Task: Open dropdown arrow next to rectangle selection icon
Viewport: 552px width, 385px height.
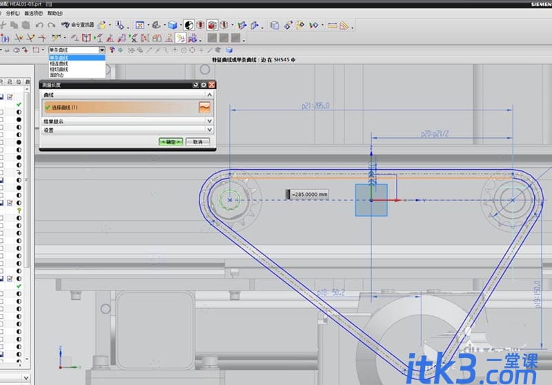Action: (43, 50)
